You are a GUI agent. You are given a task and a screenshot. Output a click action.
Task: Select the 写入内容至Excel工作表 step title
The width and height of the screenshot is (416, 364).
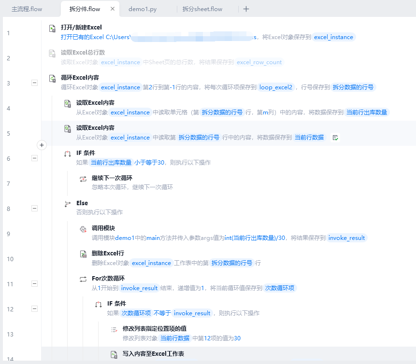click(x=153, y=354)
